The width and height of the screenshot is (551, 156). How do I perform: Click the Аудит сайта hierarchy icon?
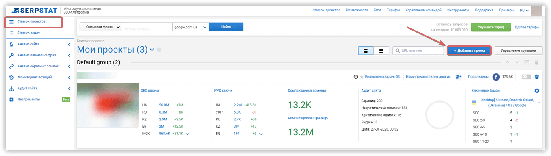[11, 88]
